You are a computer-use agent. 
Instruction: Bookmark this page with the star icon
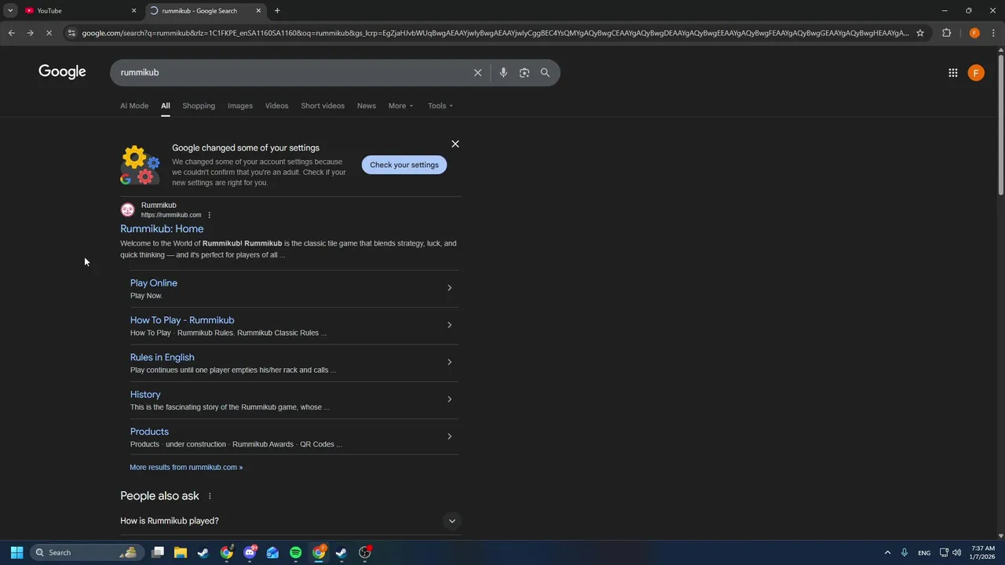[x=920, y=33]
